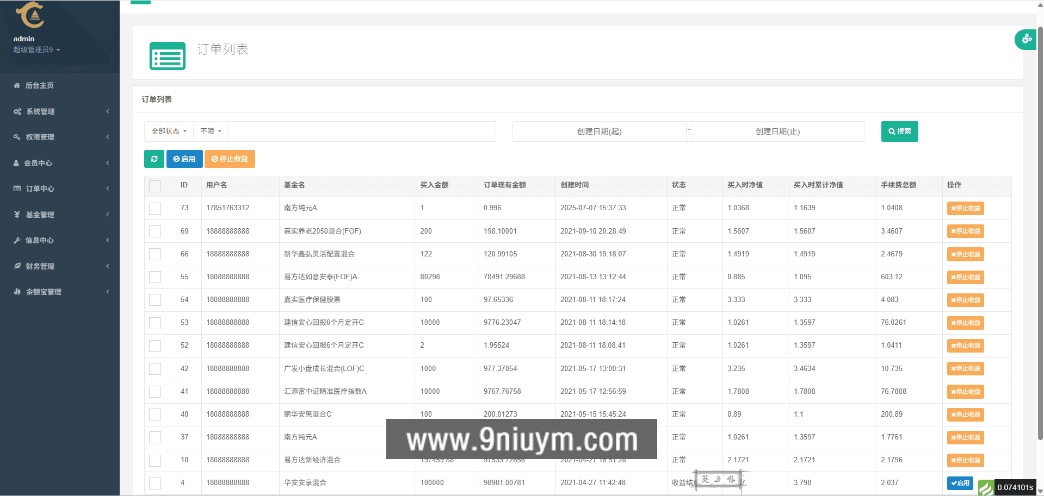Viewport: 1044px width, 496px height.
Task: Click the 搜索 search button
Action: (899, 131)
